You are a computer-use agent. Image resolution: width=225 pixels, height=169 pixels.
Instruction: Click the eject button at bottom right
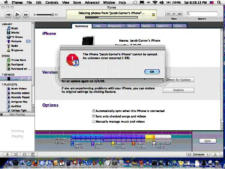pyautogui.click(x=215, y=155)
